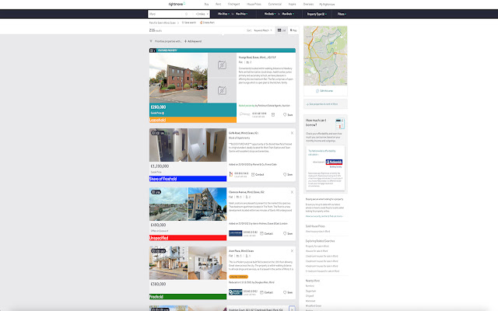Click the View our security centre link

tap(324, 216)
